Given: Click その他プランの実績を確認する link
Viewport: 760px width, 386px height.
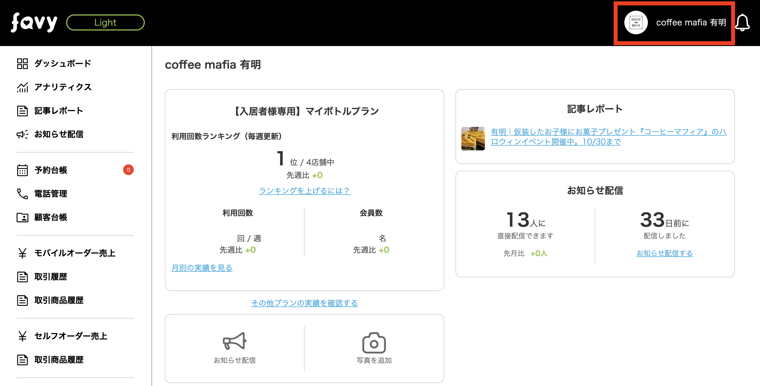Looking at the screenshot, I should point(305,303).
